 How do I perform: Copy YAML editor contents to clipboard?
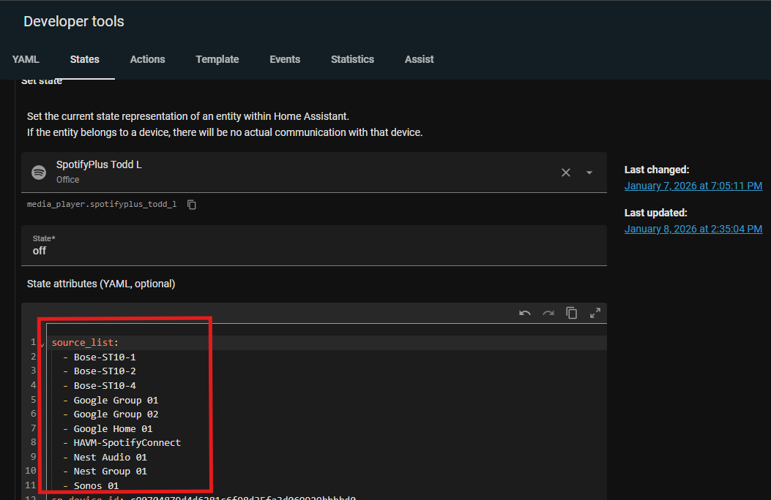[x=571, y=313]
